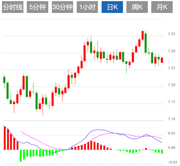Click the 7.25 price axis label
The image size is (180, 166).
tap(172, 68)
